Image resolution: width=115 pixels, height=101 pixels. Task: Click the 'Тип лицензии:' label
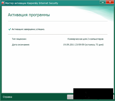tap(19, 39)
